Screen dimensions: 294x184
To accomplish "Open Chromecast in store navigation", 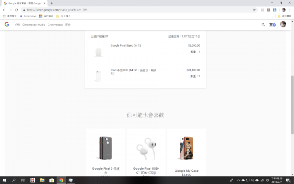I will [x=55, y=25].
